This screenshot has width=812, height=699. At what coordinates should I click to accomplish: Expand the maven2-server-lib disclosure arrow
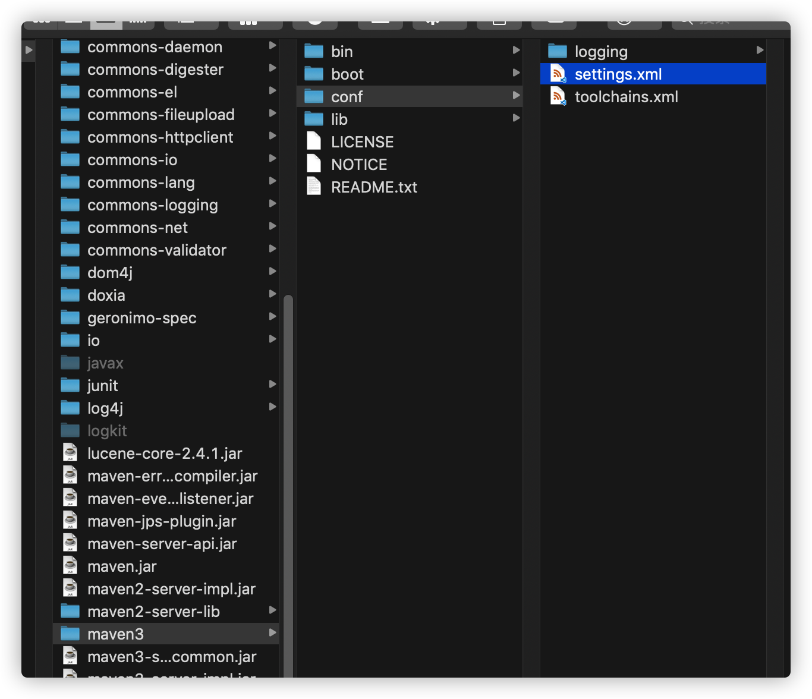click(x=273, y=610)
